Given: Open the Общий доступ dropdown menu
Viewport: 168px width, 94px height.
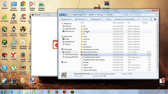Looking at the screenshot, I should 97,19.
